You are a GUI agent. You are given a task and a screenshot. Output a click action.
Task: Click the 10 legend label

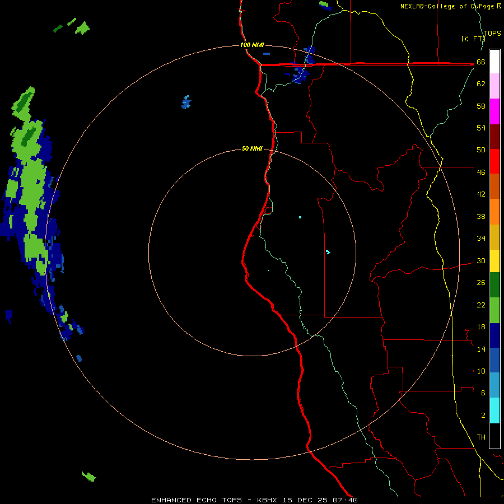click(481, 371)
